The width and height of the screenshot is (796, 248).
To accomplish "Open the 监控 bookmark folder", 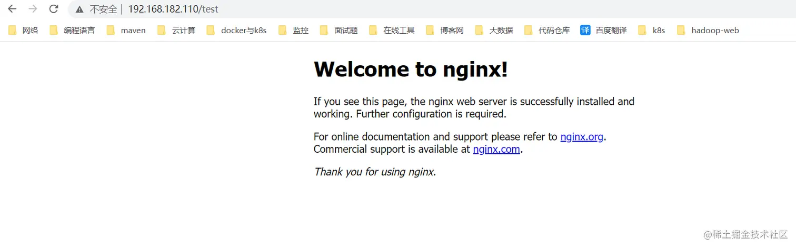I will click(294, 31).
